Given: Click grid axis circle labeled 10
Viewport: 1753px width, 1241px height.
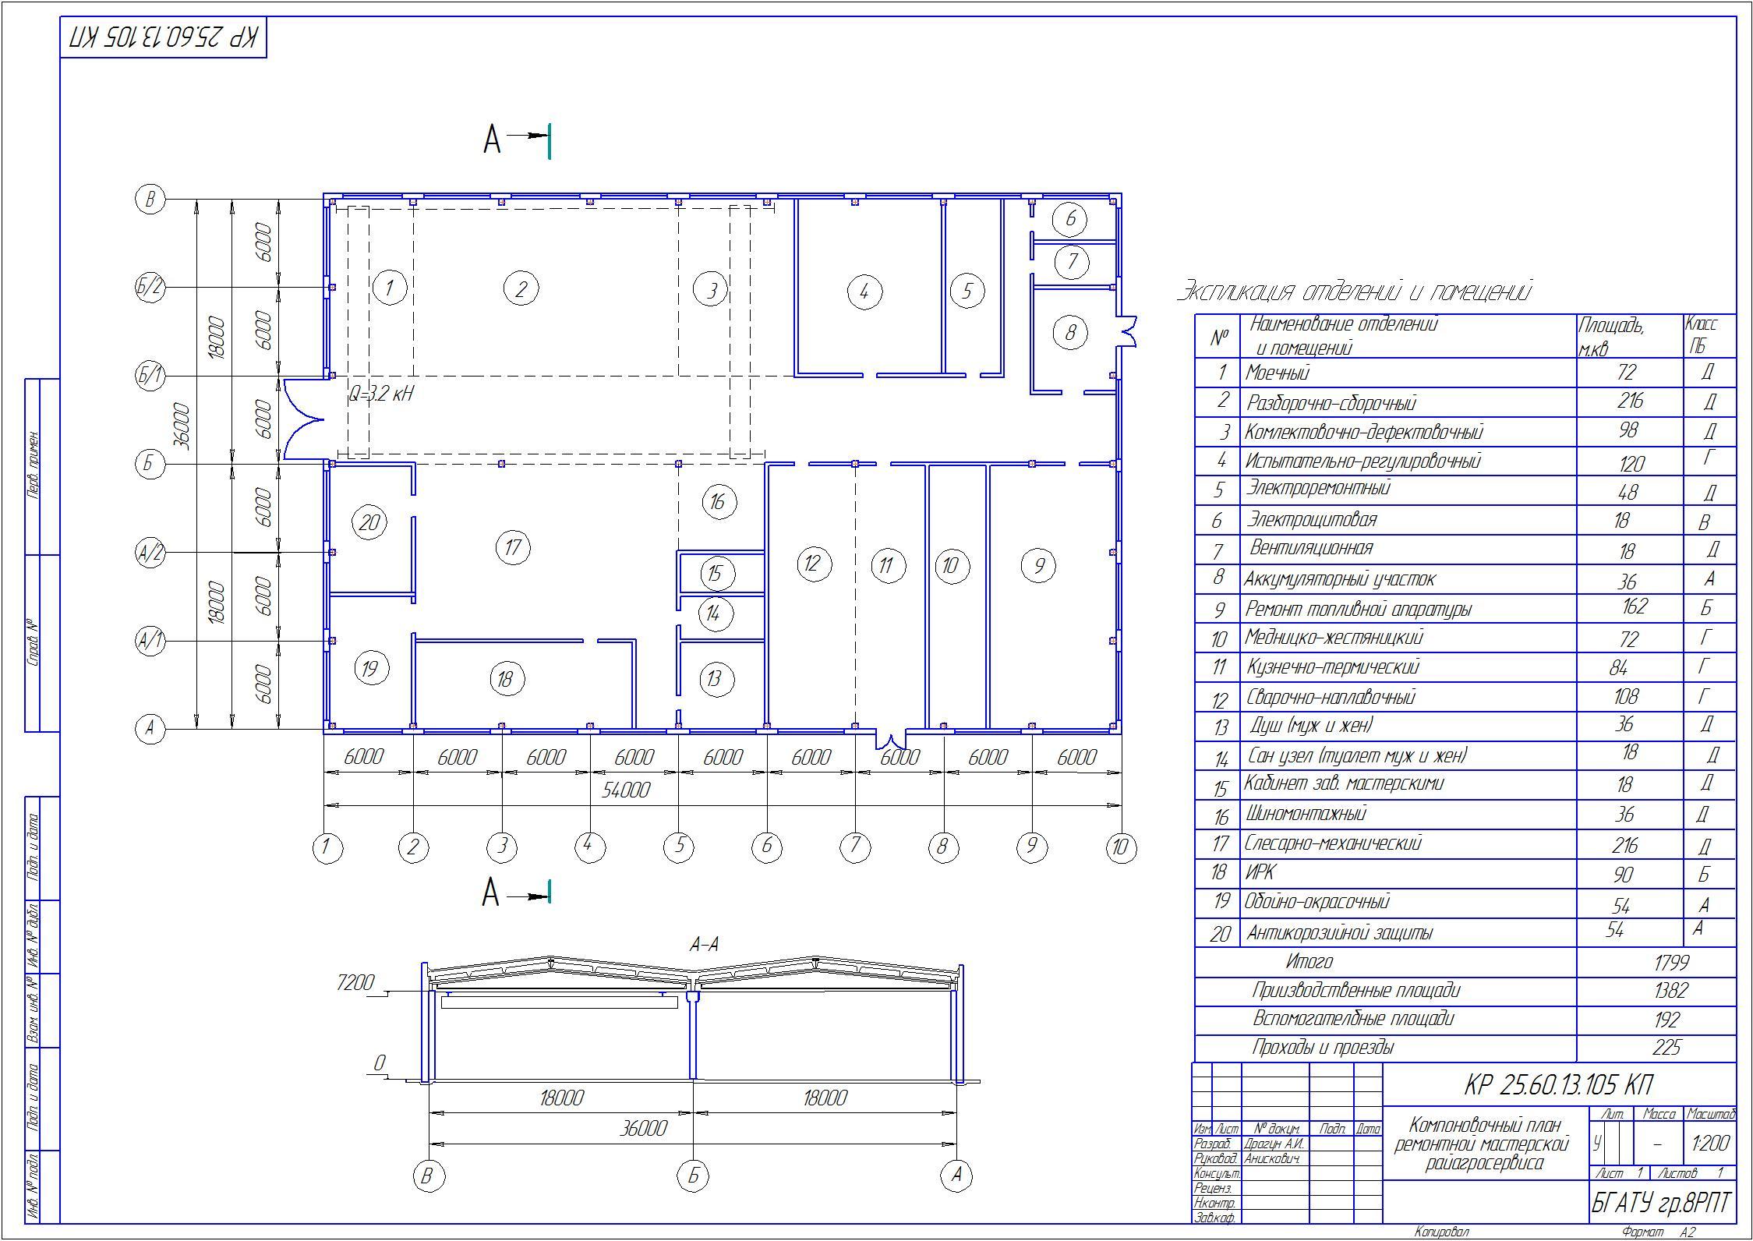Looking at the screenshot, I should point(1121,847).
